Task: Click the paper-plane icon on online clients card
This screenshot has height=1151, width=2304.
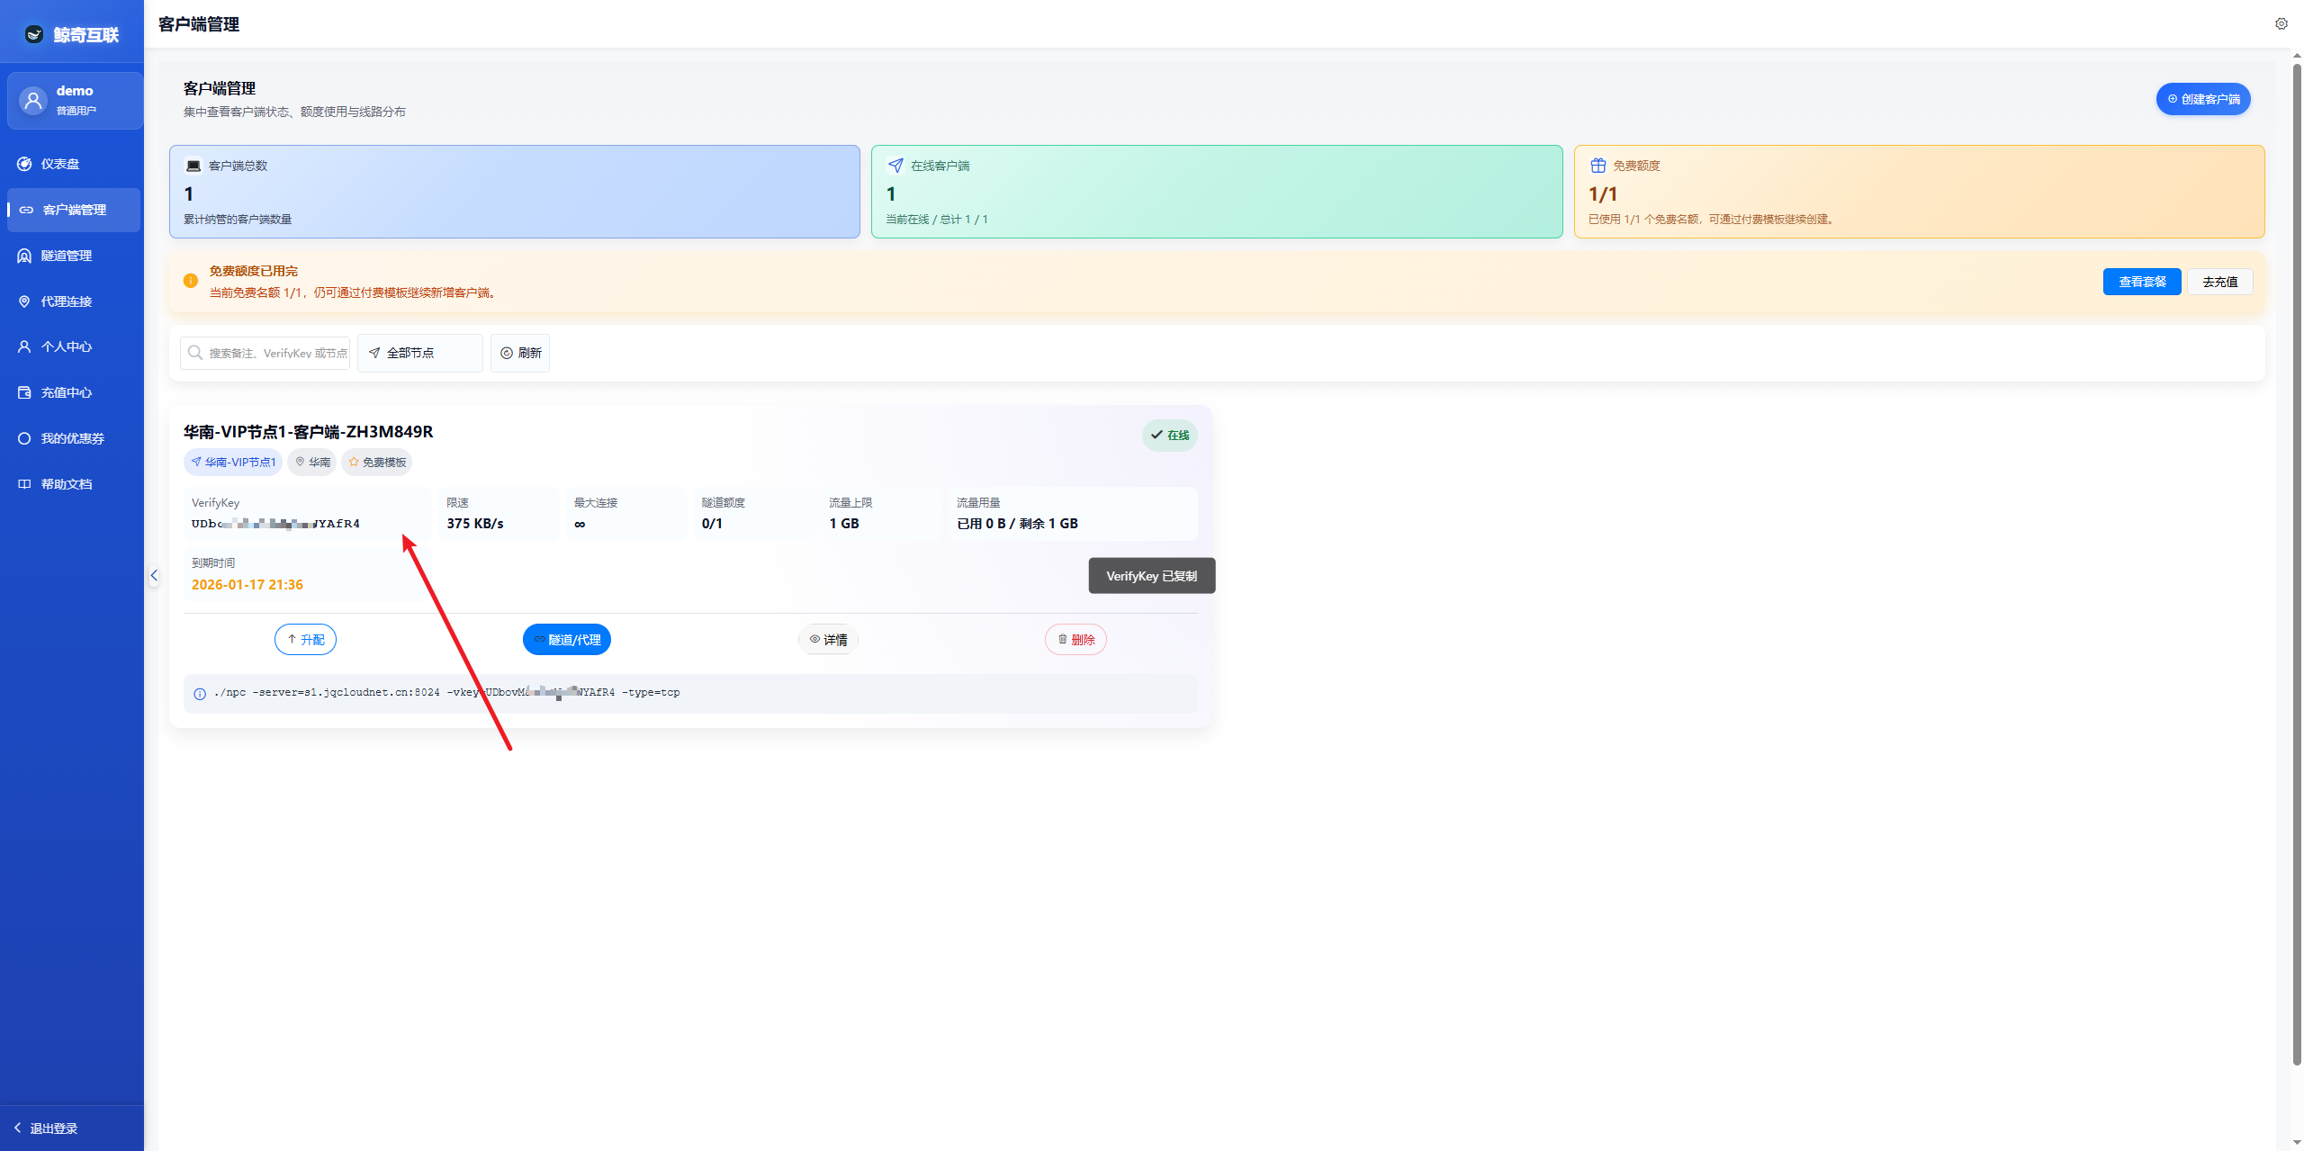Action: (x=895, y=166)
